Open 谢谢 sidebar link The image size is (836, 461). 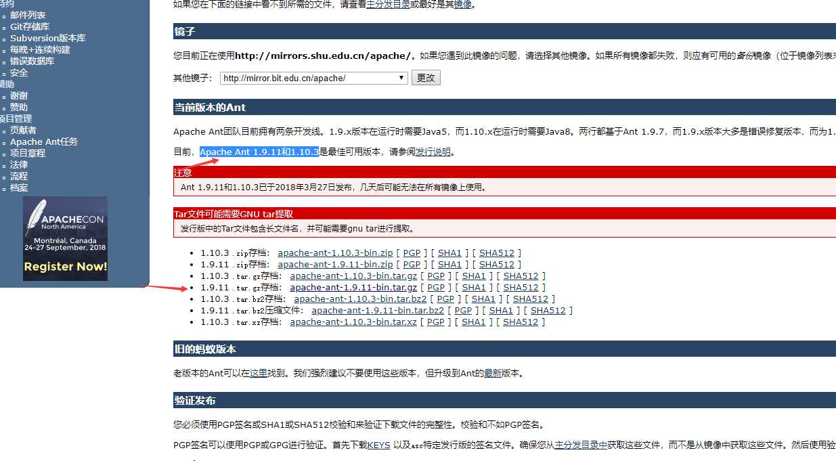19,95
